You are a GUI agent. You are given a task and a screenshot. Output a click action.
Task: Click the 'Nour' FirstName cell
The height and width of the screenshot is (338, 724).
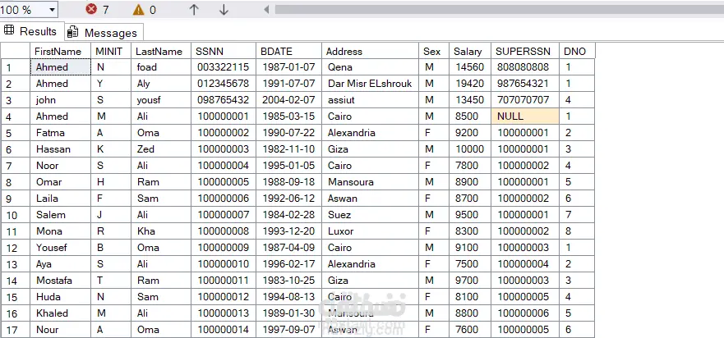61,330
